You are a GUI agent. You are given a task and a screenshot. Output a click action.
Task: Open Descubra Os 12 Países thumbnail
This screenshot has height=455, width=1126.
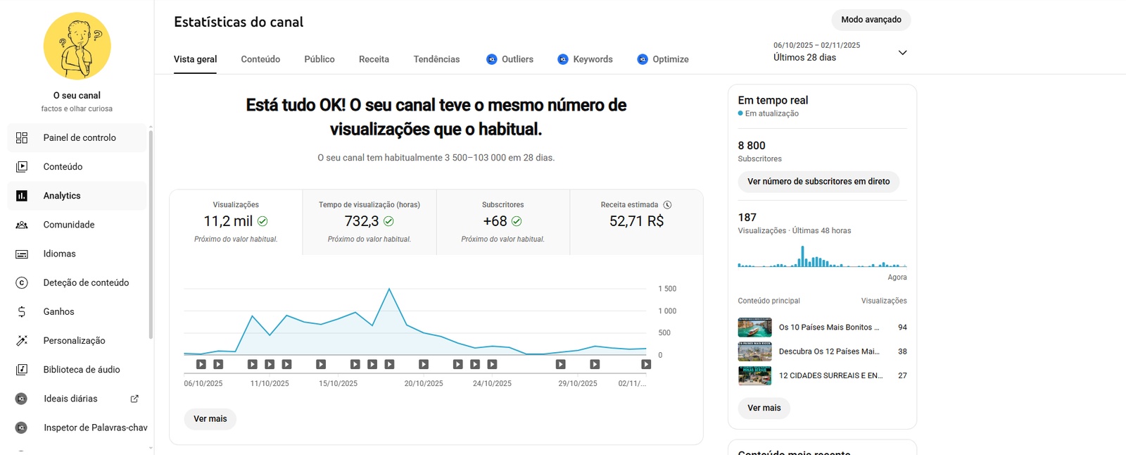point(754,351)
